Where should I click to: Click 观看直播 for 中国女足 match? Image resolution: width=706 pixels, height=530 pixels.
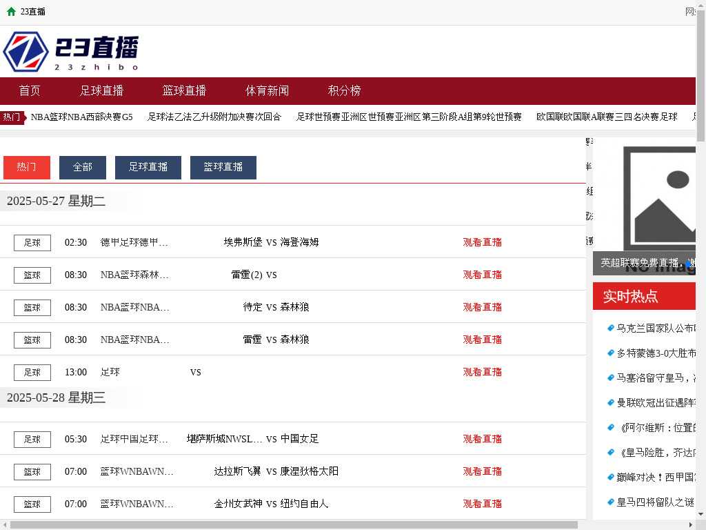[x=482, y=438]
